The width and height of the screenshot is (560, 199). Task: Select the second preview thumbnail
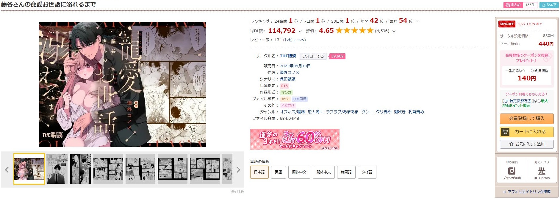click(x=57, y=169)
